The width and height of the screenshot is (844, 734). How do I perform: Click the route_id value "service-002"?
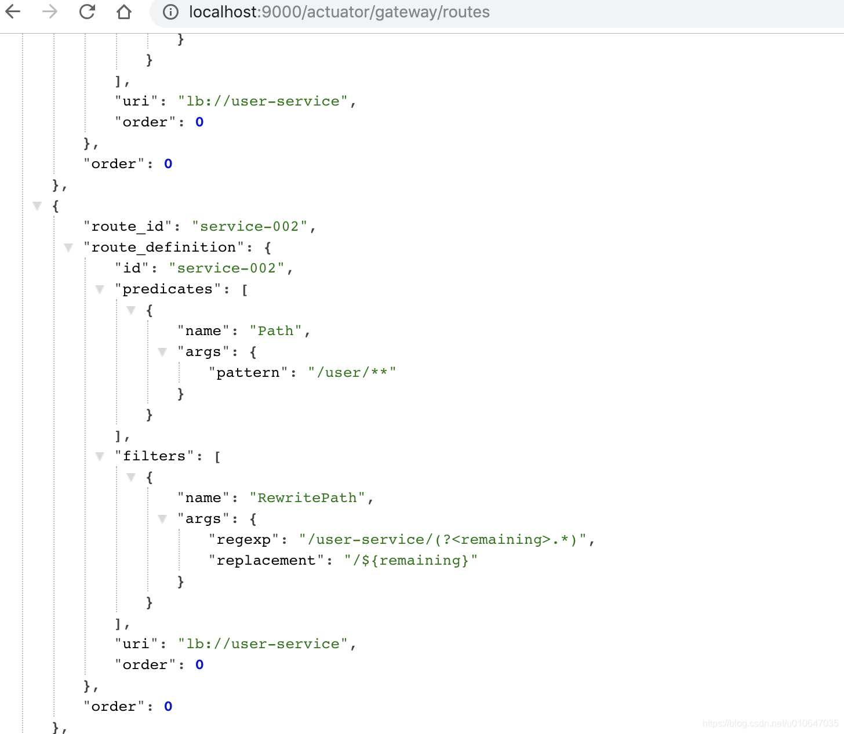coord(250,226)
